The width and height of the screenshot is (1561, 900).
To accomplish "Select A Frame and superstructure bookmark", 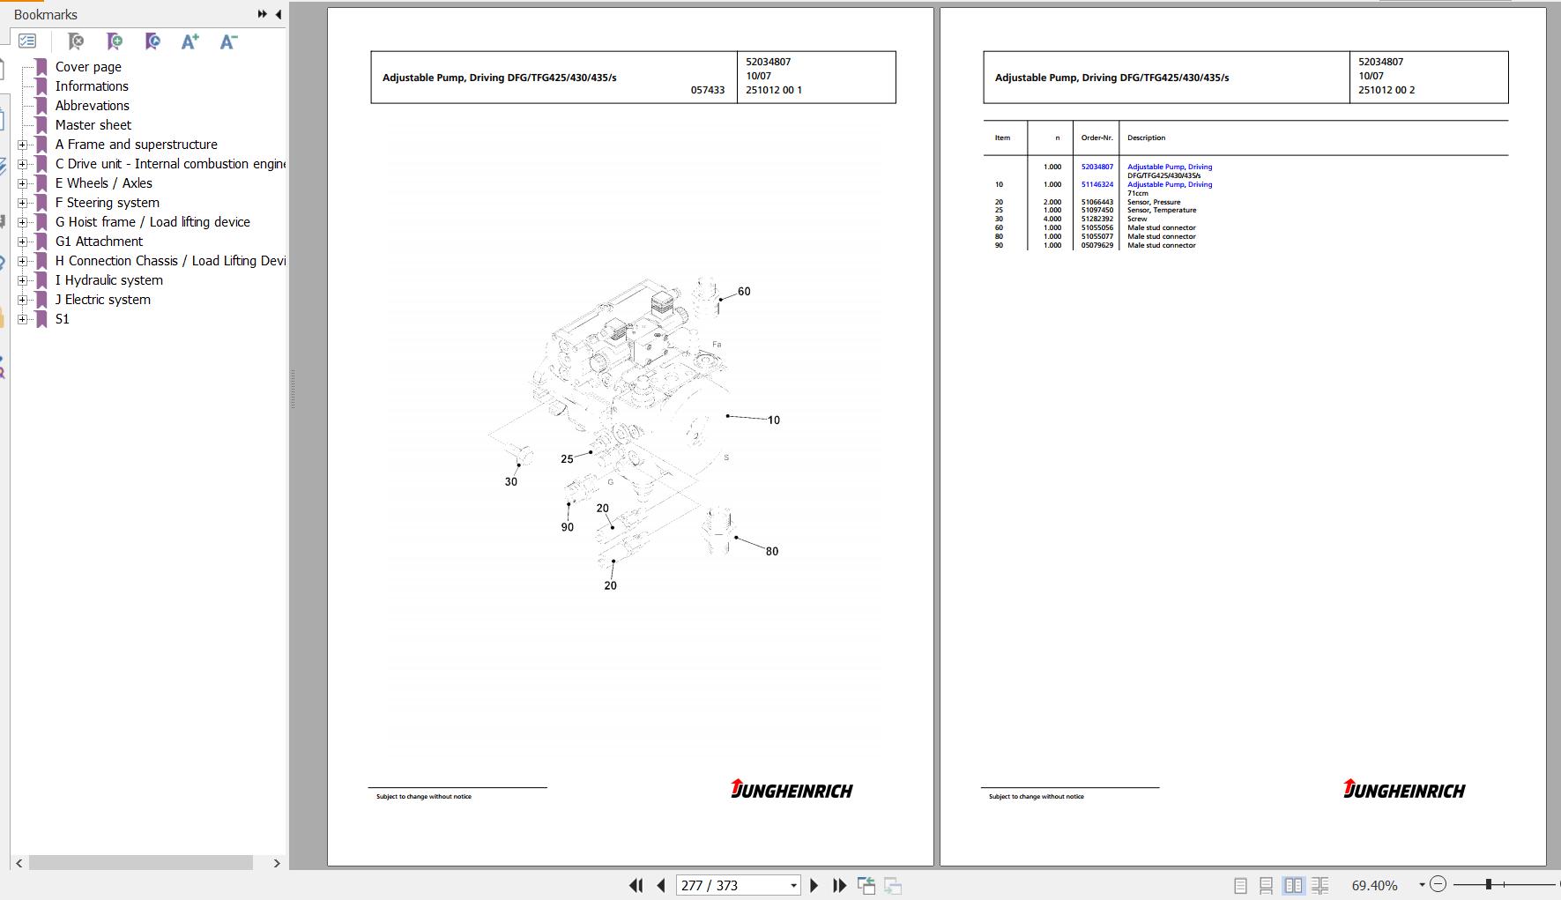I will coord(136,145).
